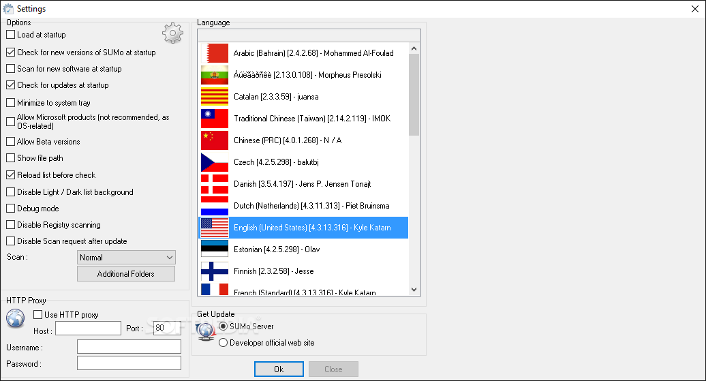The width and height of the screenshot is (706, 381).
Task: Enable Load at startup
Action: click(11, 35)
